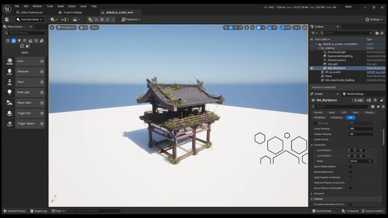Open the Blueprints toolbar menu
Image resolution: width=388 pixels, height=218 pixels.
(x=65, y=19)
